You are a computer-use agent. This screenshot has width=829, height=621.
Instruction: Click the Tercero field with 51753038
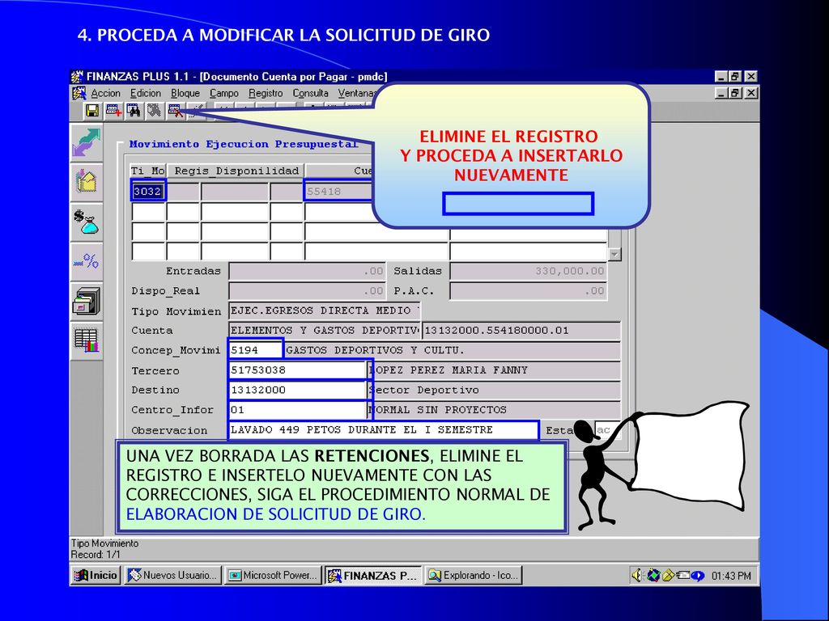pyautogui.click(x=297, y=370)
